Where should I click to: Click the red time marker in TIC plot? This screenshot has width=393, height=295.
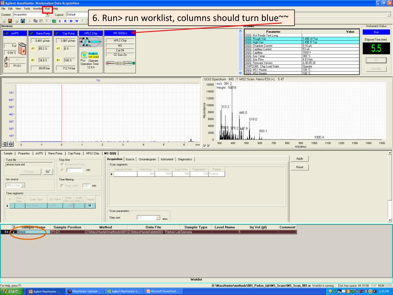coord(62,113)
